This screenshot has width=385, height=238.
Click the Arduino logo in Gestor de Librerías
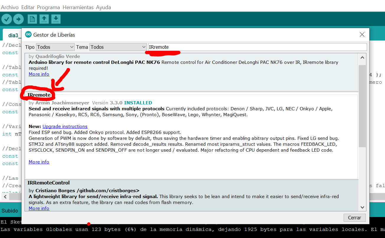tap(28, 35)
